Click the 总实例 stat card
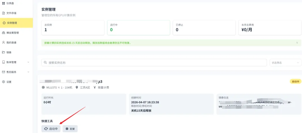Image resolution: width=302 pixels, height=133 pixels. [x=73, y=28]
